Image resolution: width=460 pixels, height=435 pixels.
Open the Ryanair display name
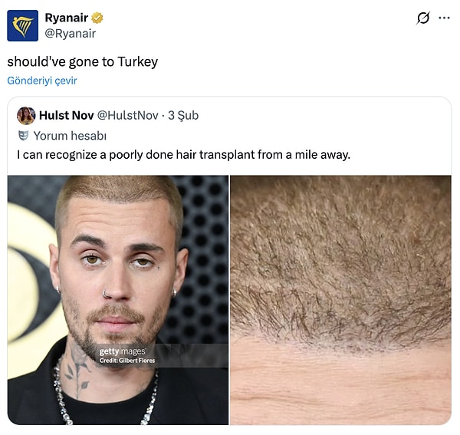(66, 18)
